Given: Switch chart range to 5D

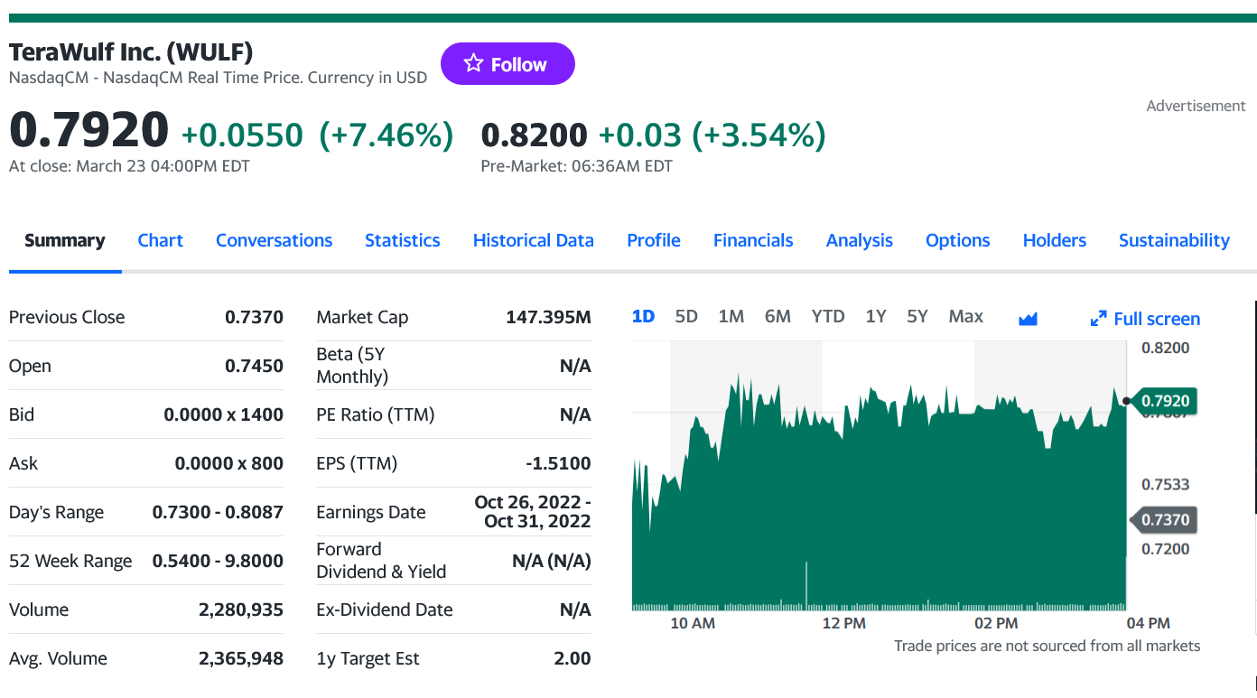Looking at the screenshot, I should click(686, 316).
